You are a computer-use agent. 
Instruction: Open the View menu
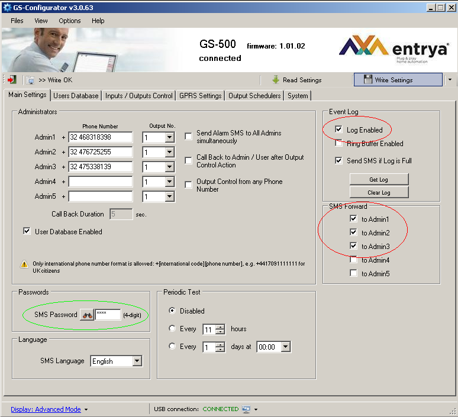41,21
